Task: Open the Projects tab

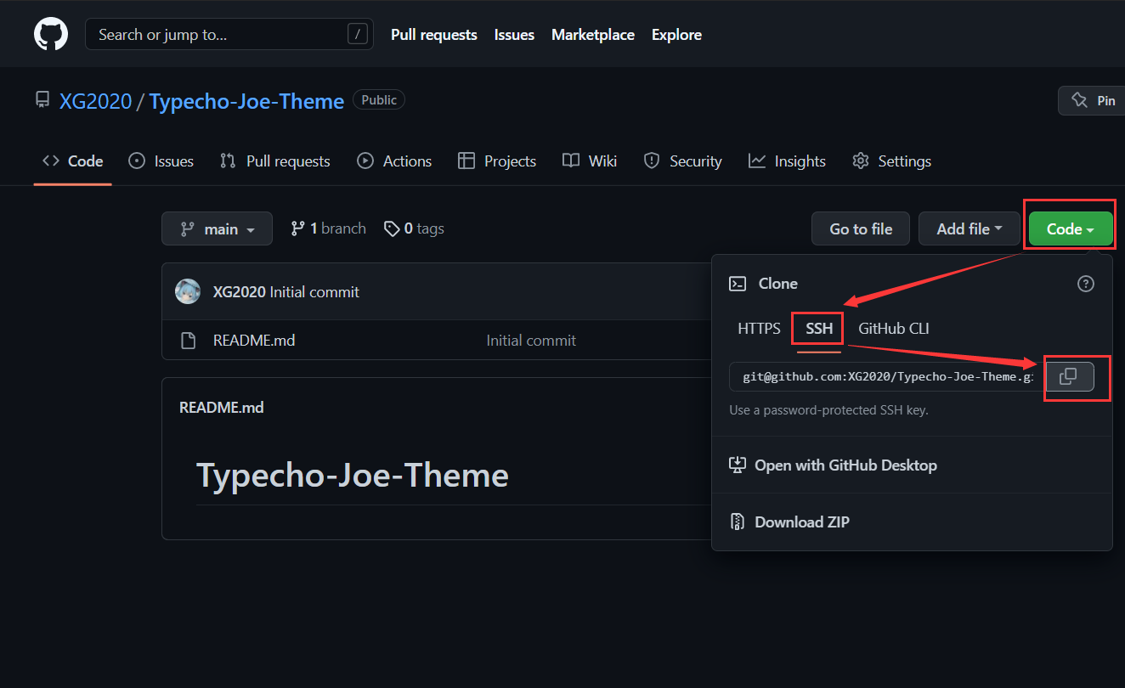Action: [x=497, y=161]
